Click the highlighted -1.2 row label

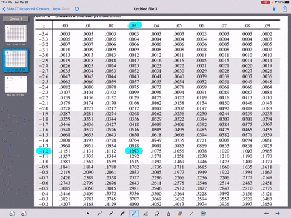click(44, 151)
